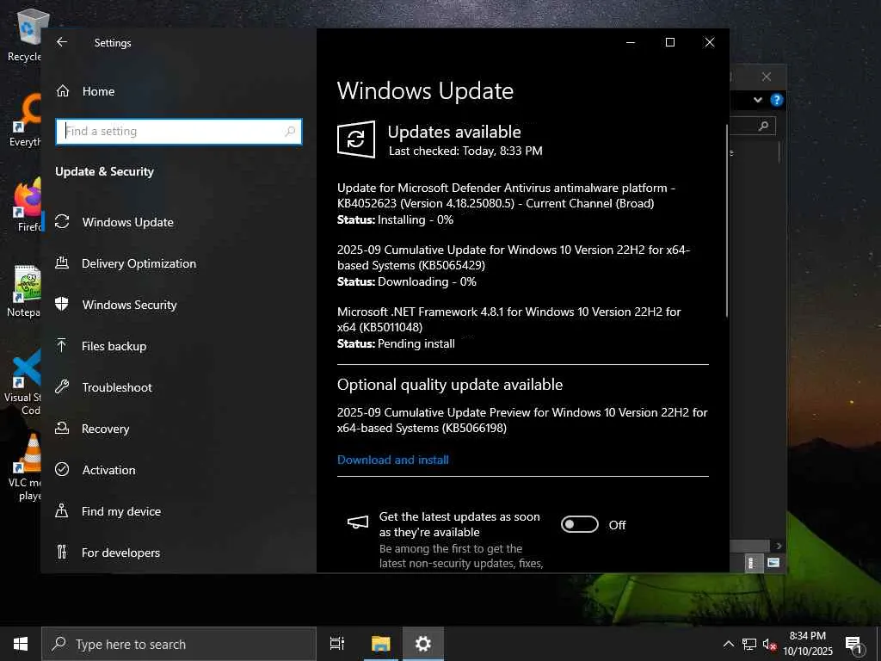Image resolution: width=881 pixels, height=661 pixels.
Task: Click the large Updates available refresh icon
Action: [x=356, y=139]
